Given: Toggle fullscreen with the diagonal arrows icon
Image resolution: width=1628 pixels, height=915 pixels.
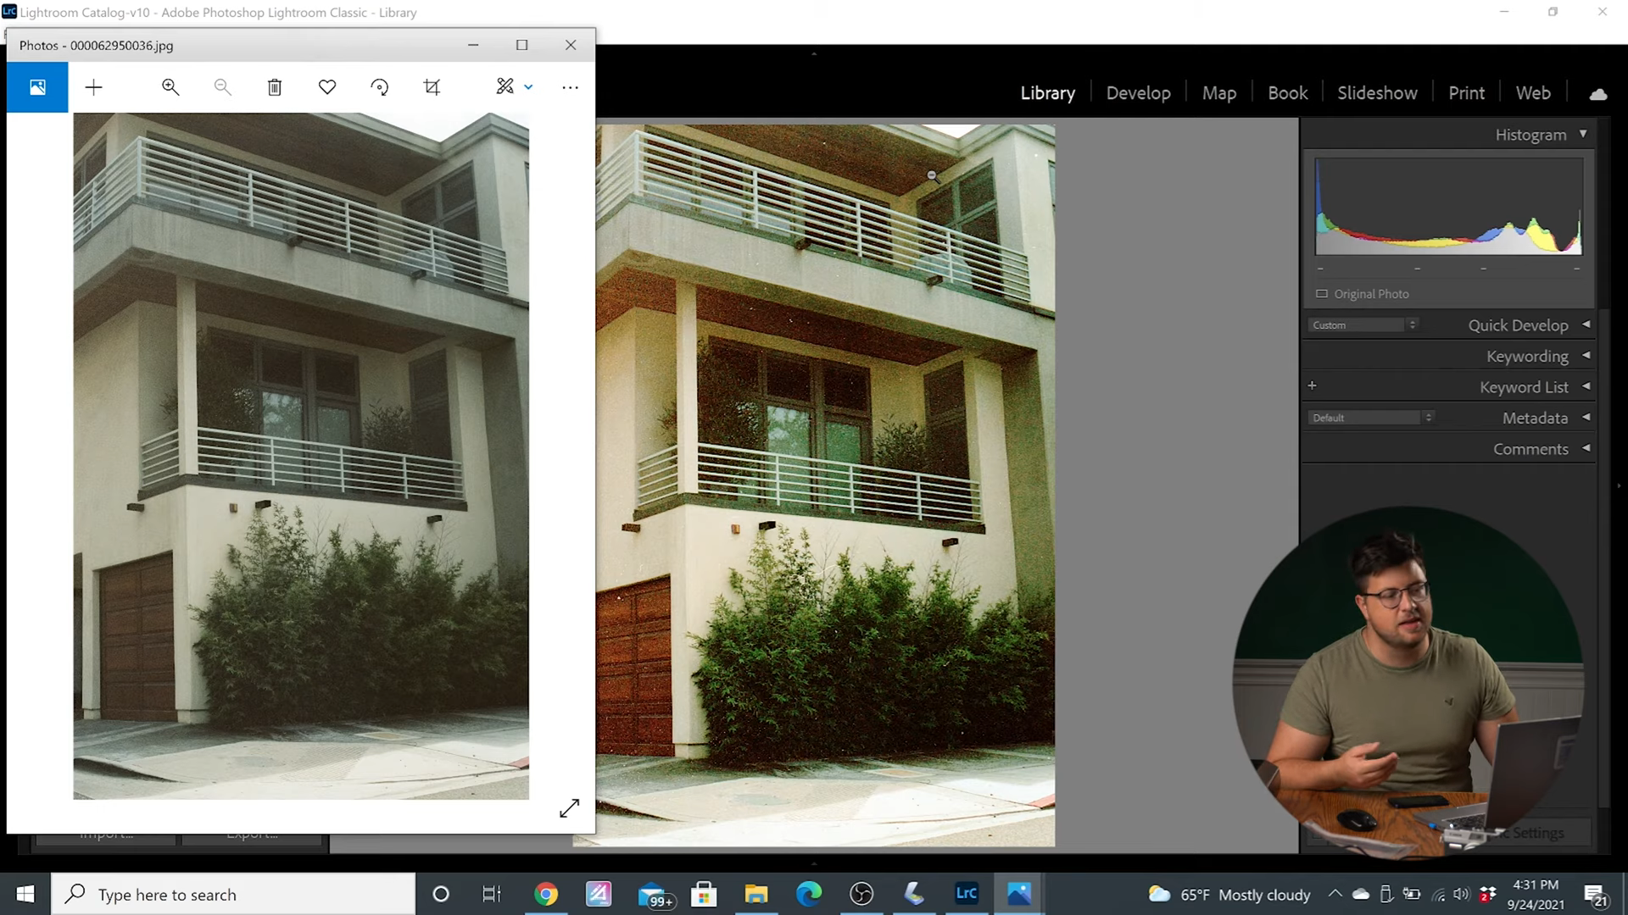Looking at the screenshot, I should [x=570, y=808].
